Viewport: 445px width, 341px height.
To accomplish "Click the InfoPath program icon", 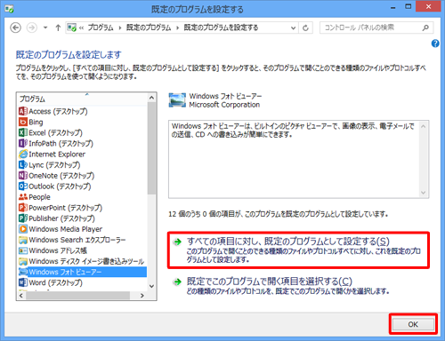I will pyautogui.click(x=23, y=143).
